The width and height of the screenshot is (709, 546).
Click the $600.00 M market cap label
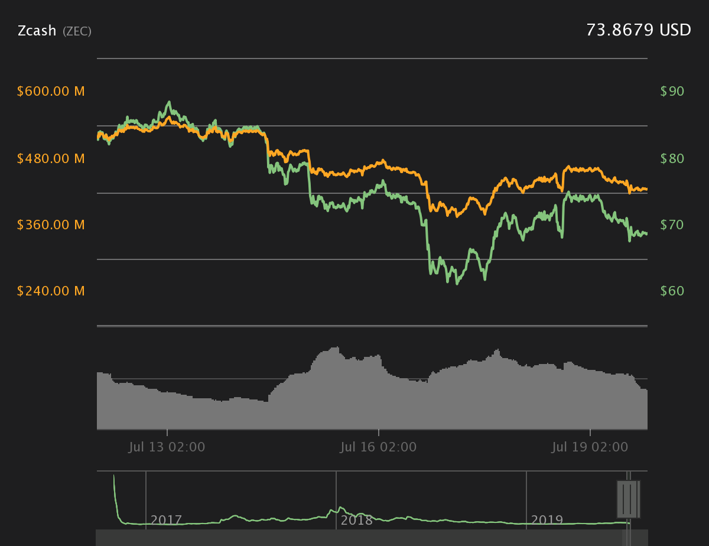[x=51, y=92]
